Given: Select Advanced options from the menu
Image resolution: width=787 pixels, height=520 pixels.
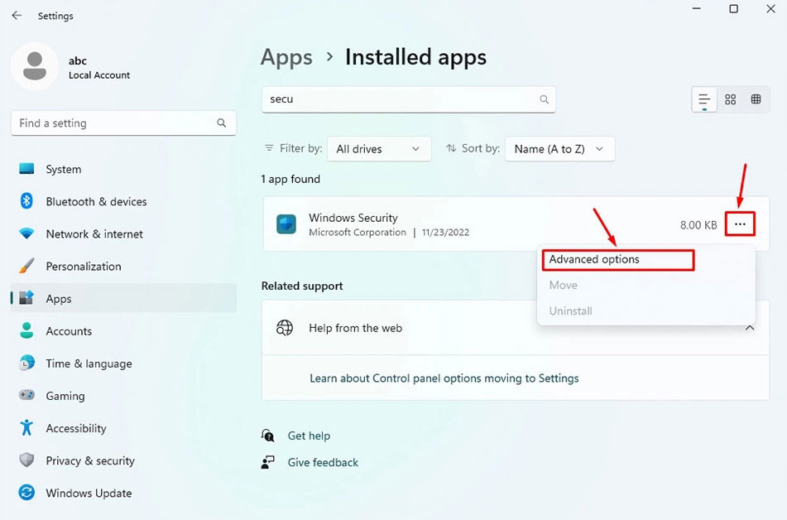Looking at the screenshot, I should tap(596, 259).
